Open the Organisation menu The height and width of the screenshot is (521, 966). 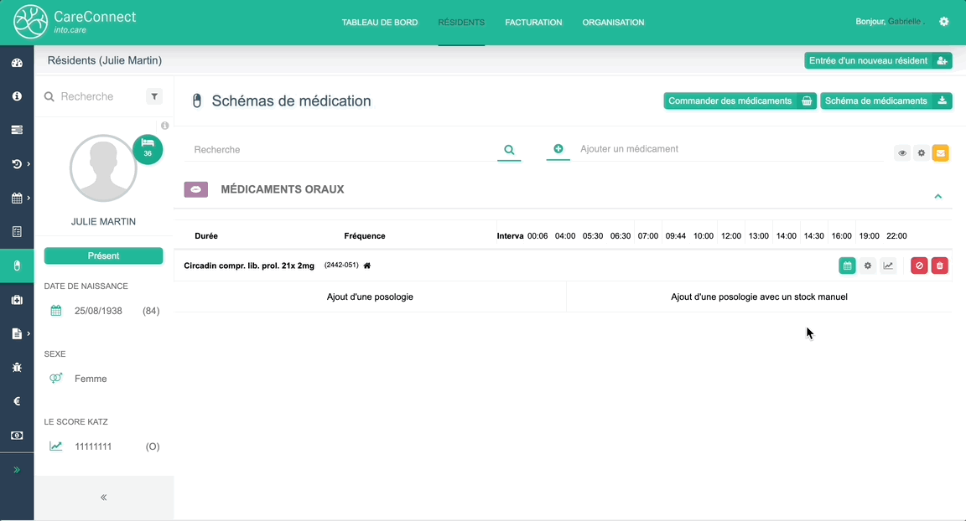coord(613,22)
